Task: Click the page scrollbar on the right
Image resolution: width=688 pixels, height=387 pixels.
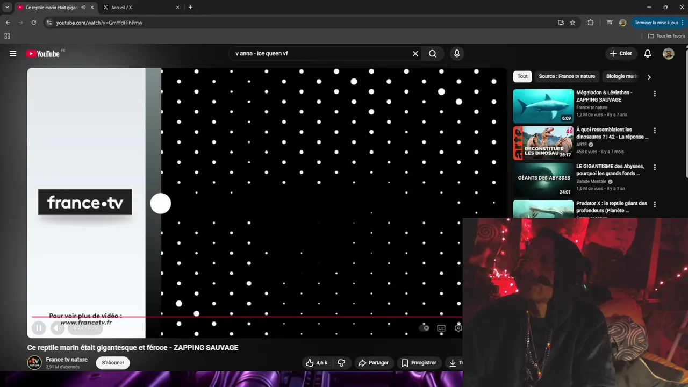Action: pos(686,113)
